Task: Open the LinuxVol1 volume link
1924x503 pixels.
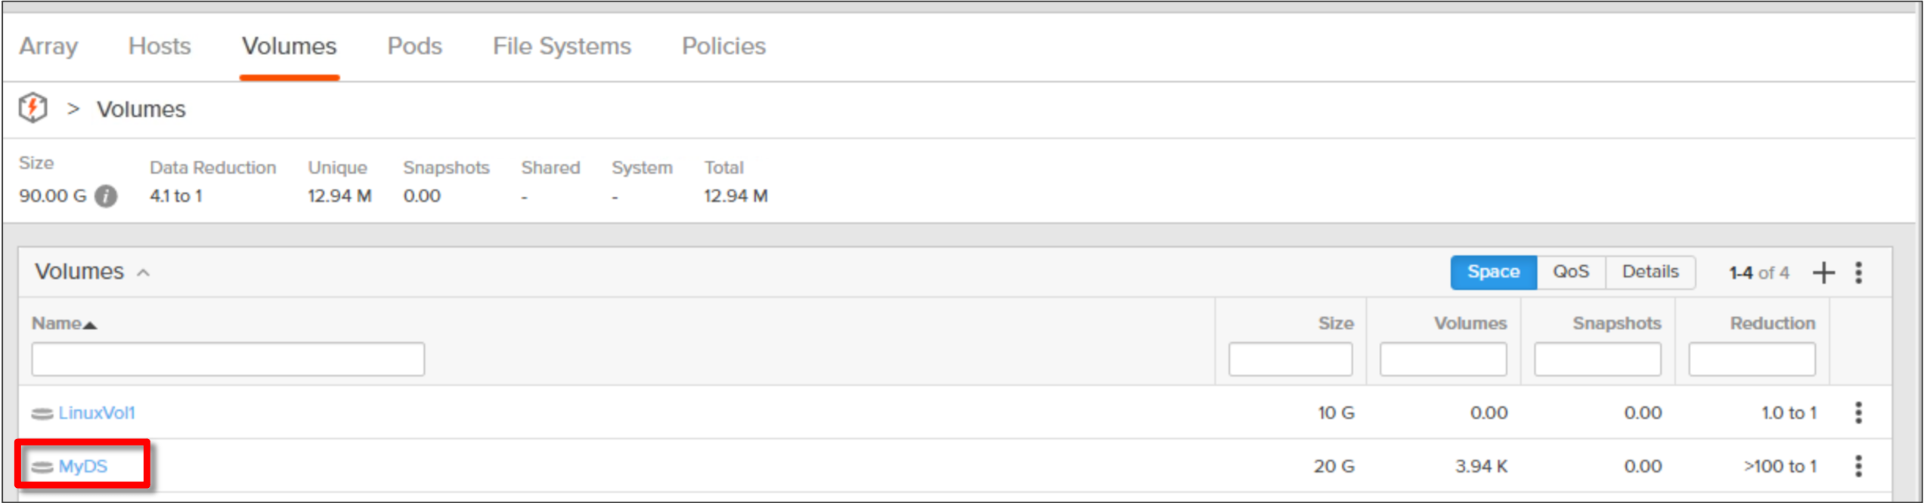Action: coord(97,412)
